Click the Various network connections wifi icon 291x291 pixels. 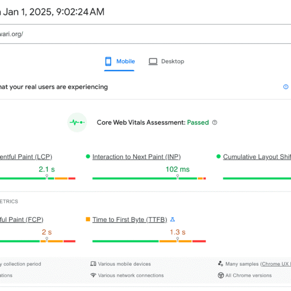(x=93, y=275)
